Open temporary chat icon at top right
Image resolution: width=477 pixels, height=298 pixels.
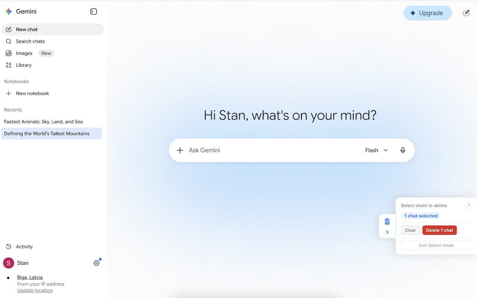[466, 13]
